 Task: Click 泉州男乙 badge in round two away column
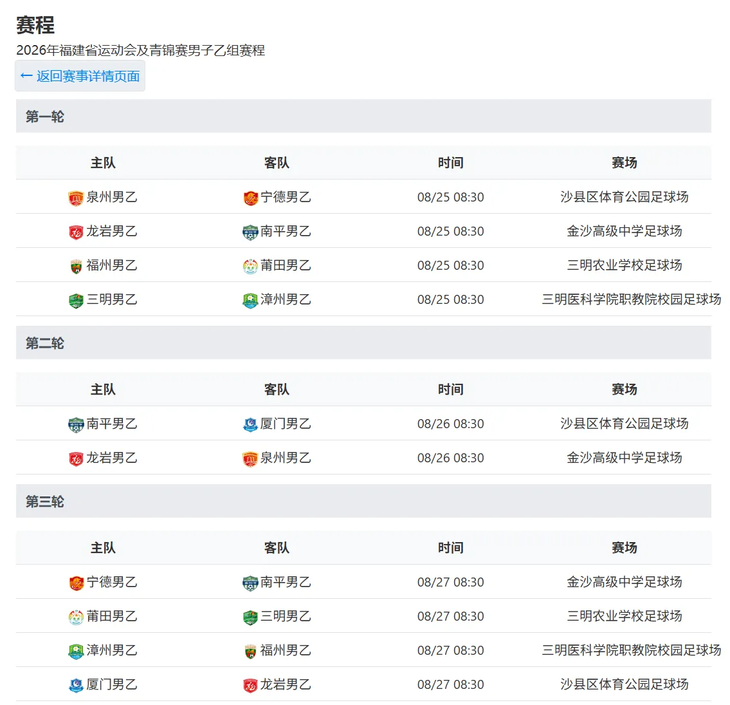[x=250, y=459]
